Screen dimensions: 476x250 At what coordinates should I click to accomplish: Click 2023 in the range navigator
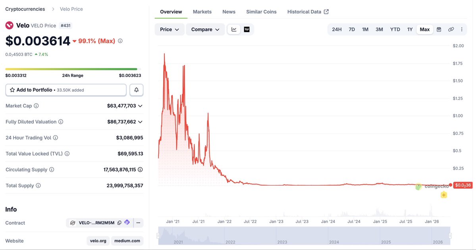pyautogui.click(x=282, y=242)
